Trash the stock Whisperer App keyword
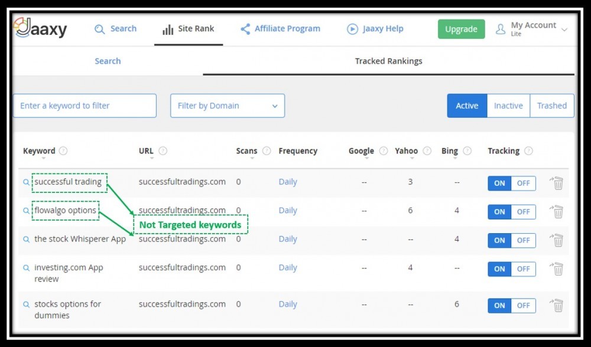Viewport: 591px width, 347px height. click(x=557, y=240)
